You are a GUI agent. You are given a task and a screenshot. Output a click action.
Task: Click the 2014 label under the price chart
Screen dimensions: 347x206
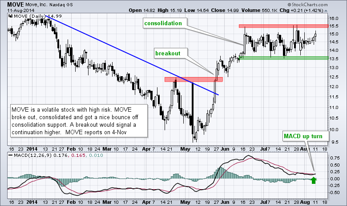[x=32, y=149]
